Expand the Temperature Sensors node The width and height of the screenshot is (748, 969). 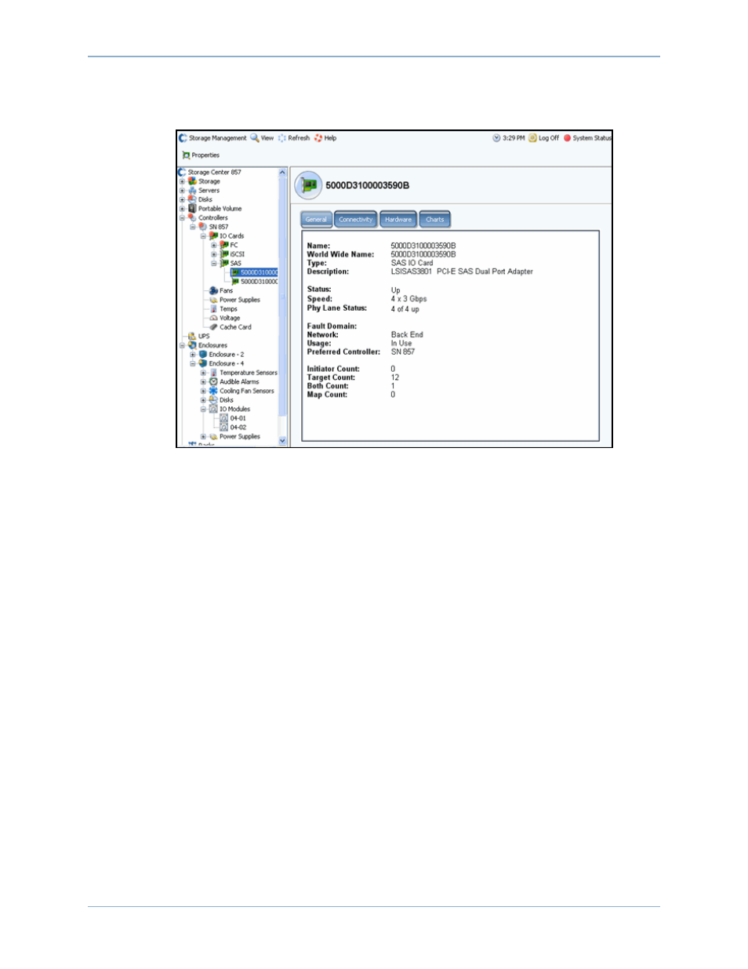(x=203, y=373)
